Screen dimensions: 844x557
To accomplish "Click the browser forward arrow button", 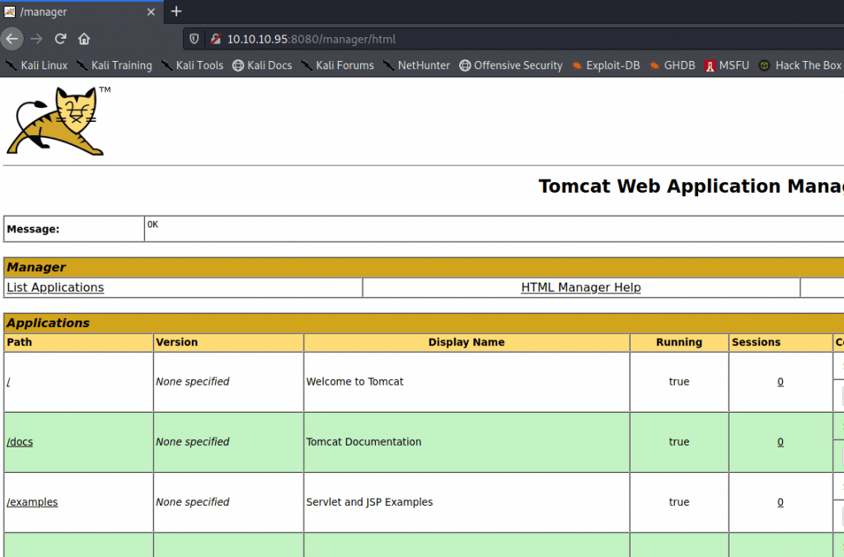I will [36, 39].
